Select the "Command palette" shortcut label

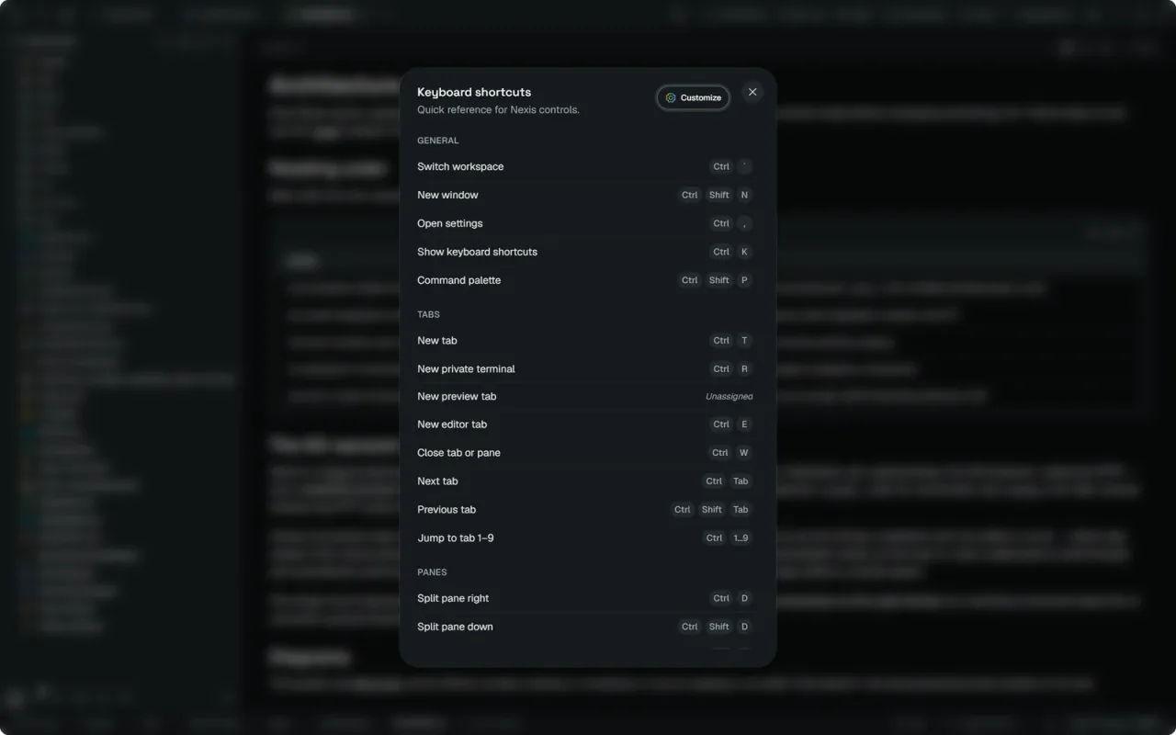[x=459, y=280]
